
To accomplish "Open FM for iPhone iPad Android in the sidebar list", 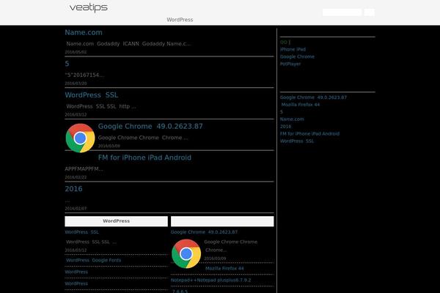I will click(309, 134).
